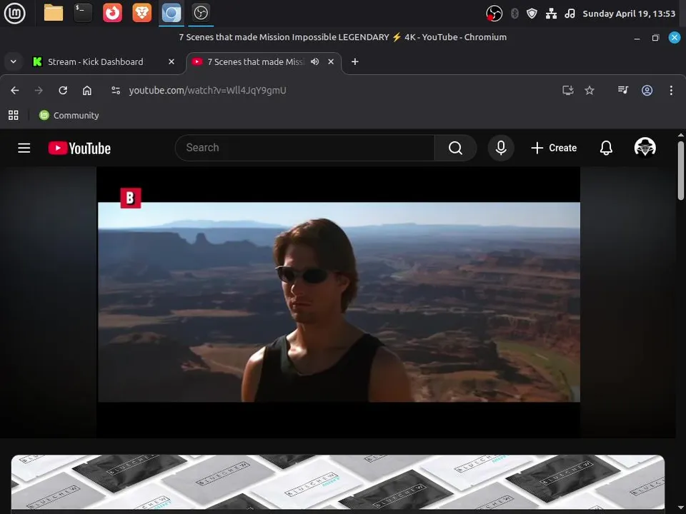Open the network connections tray icon
This screenshot has height=514, width=686.
[x=551, y=14]
